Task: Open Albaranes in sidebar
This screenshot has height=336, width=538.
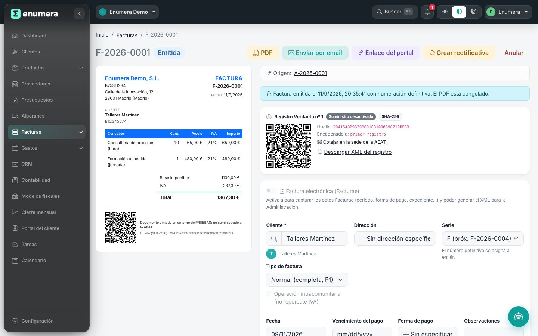Action: [x=47, y=116]
